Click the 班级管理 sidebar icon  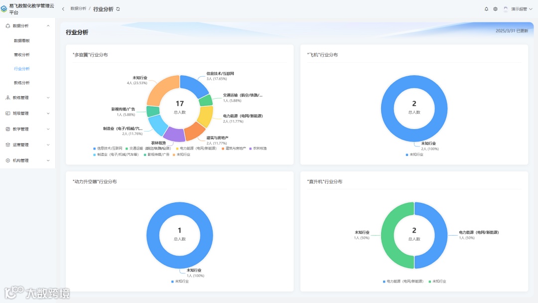7,113
